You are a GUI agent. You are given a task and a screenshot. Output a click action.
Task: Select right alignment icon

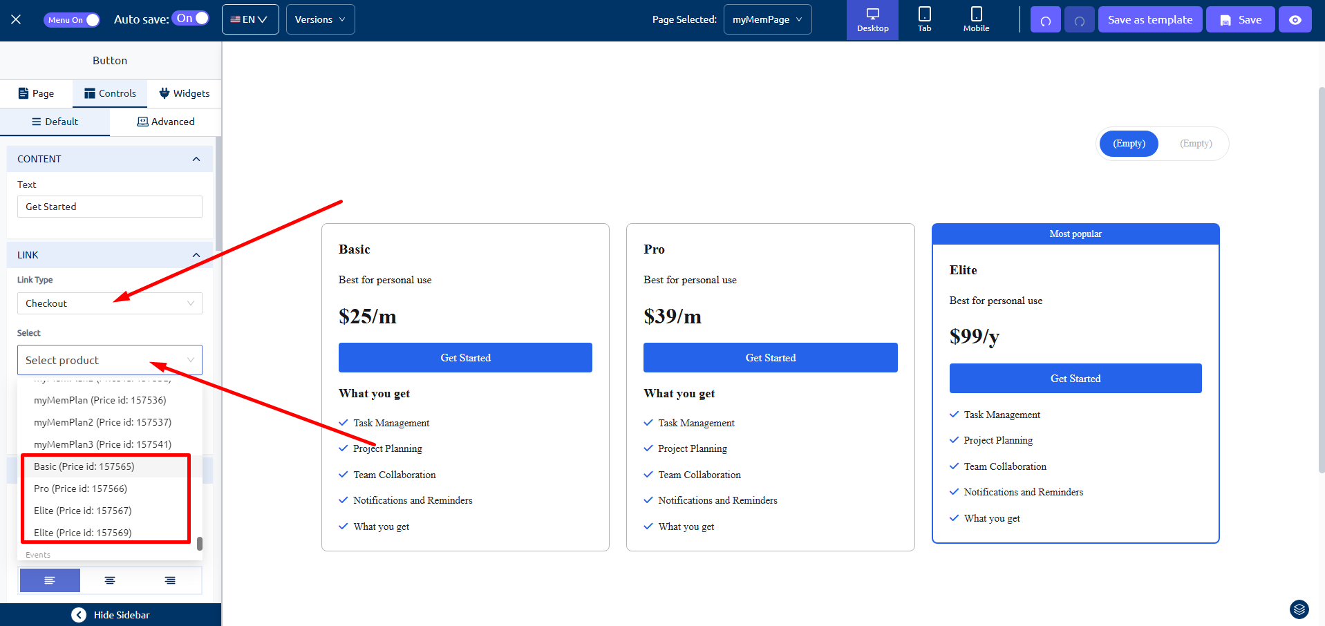pos(170,580)
